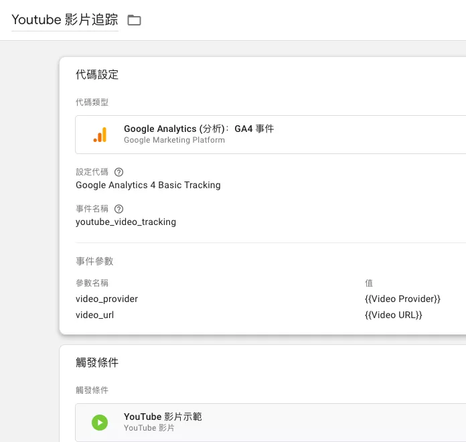Open the help icon next to 事件名稱
466x442 pixels.
(119, 209)
